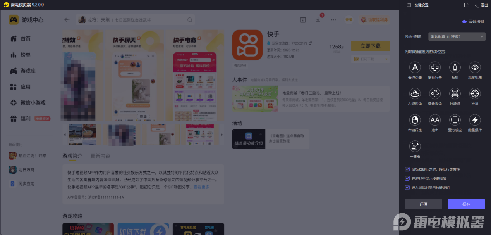491x235 pixels.
Task: Select the 快手电商 screenshot image
Action: [195, 76]
